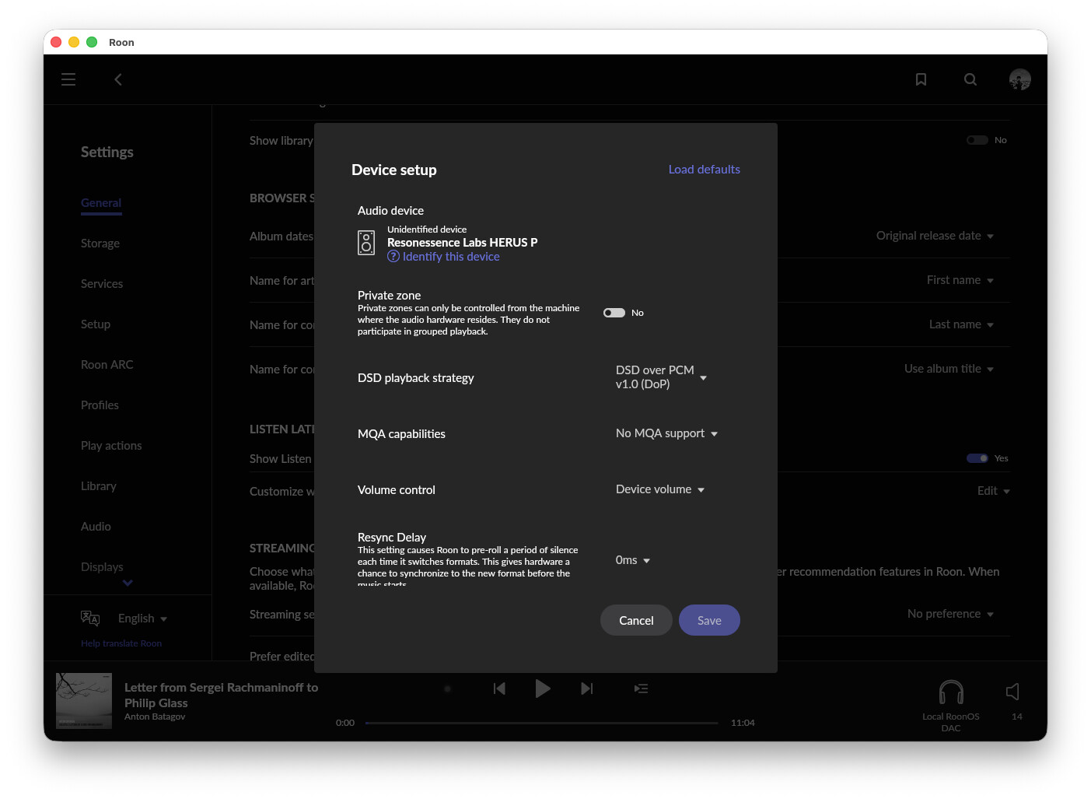Open the play queue
This screenshot has width=1091, height=799.
tap(642, 689)
